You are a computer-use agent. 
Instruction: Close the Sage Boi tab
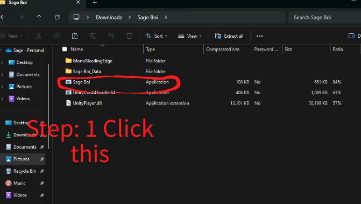78,2
